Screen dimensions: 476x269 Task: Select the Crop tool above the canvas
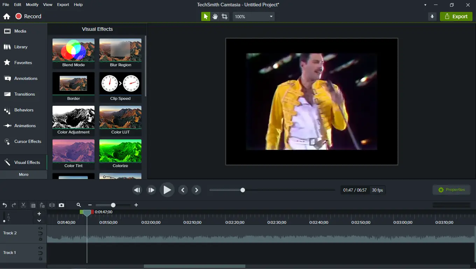(224, 16)
